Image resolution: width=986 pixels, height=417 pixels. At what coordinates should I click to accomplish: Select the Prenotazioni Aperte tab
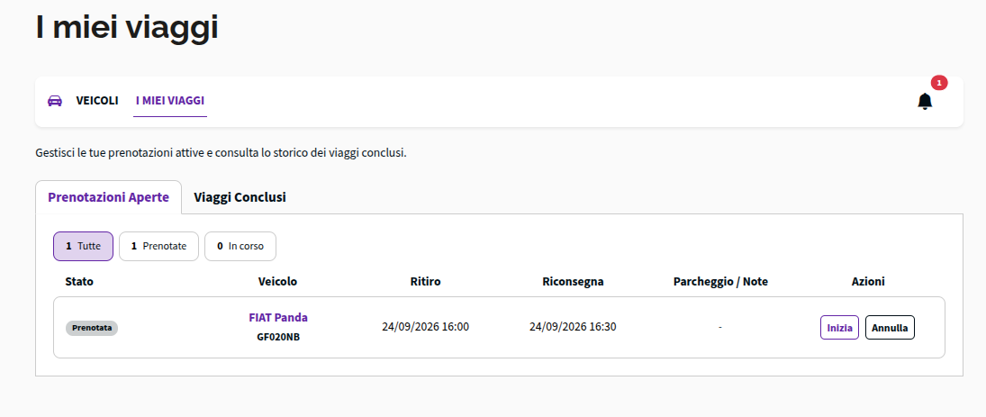click(108, 197)
